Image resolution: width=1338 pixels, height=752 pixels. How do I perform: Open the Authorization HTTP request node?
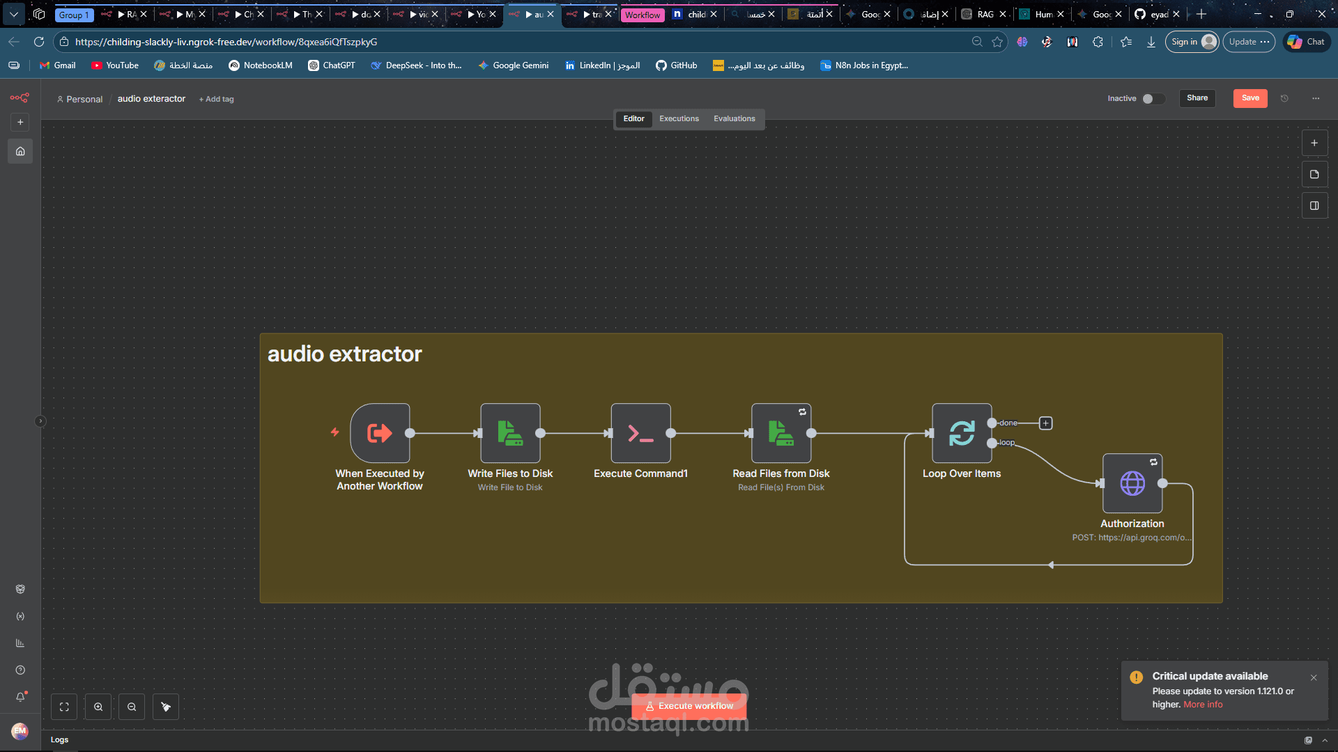[1132, 483]
